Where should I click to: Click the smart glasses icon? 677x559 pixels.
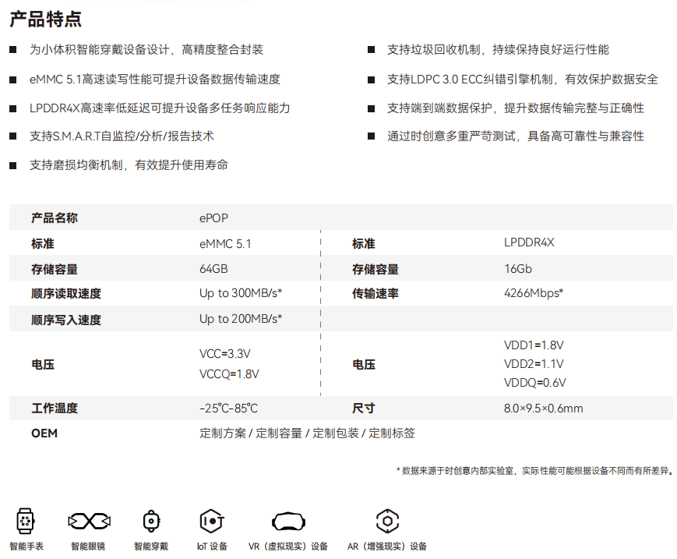click(x=88, y=520)
